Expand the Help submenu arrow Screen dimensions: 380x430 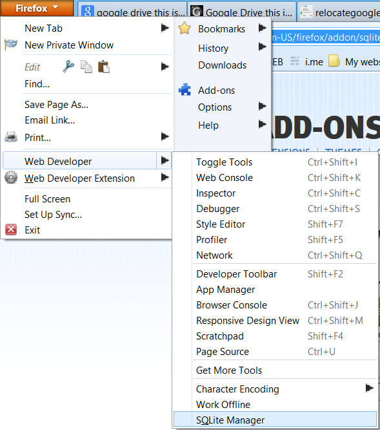pos(263,125)
